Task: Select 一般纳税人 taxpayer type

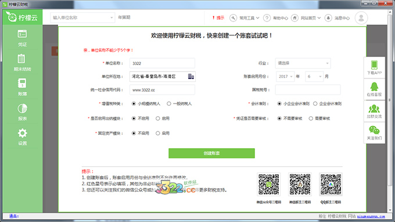Action: tap(169, 103)
